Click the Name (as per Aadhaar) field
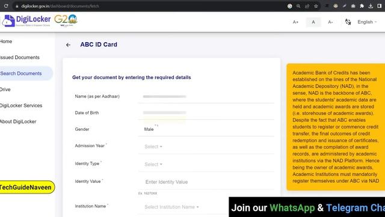Viewport: 385px width, 217px height. [206, 96]
